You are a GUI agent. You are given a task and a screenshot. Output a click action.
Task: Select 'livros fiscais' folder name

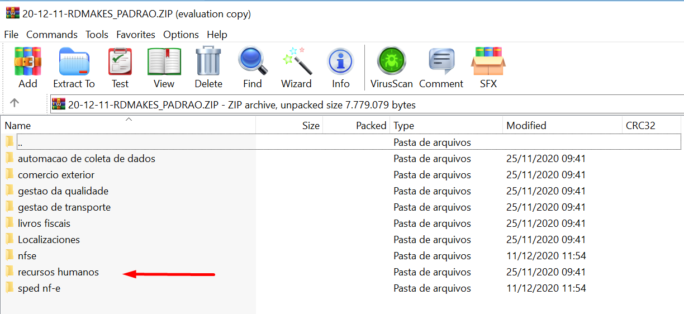(44, 223)
